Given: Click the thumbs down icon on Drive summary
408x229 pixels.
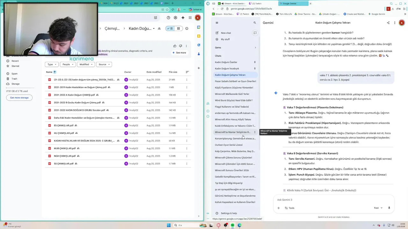Looking at the screenshot, I should point(180,46).
